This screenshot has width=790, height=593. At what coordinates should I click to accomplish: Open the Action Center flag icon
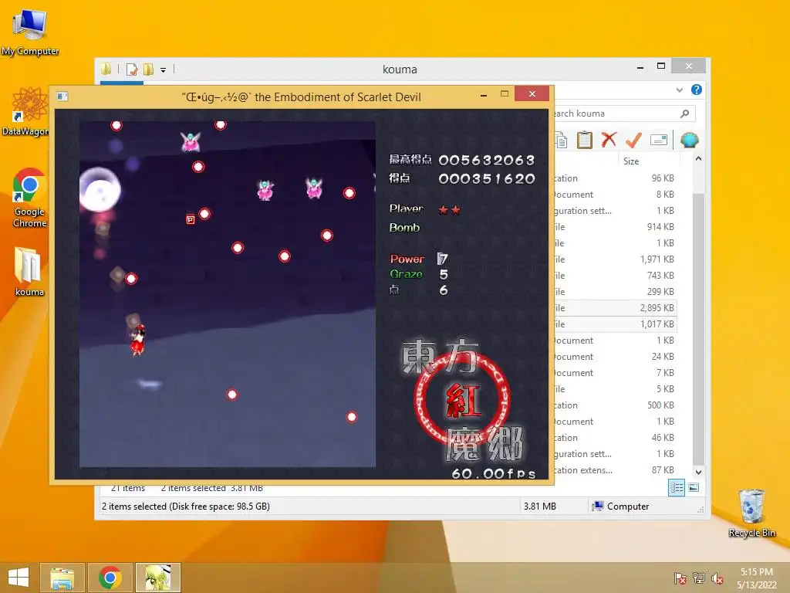coord(680,578)
